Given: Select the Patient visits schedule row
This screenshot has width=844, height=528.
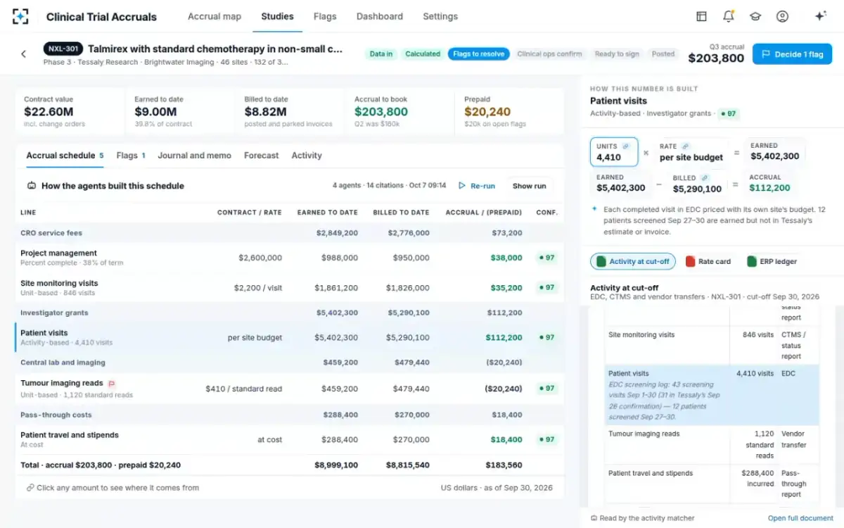Looking at the screenshot, I should (289, 337).
